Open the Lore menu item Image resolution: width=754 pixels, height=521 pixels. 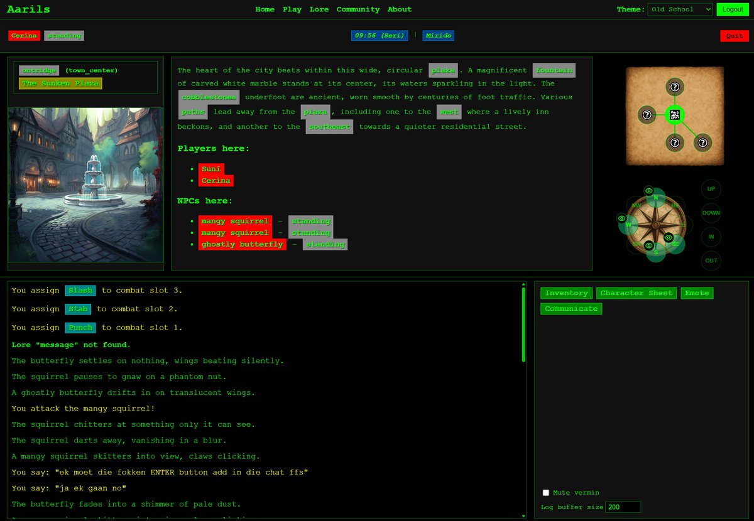[319, 9]
